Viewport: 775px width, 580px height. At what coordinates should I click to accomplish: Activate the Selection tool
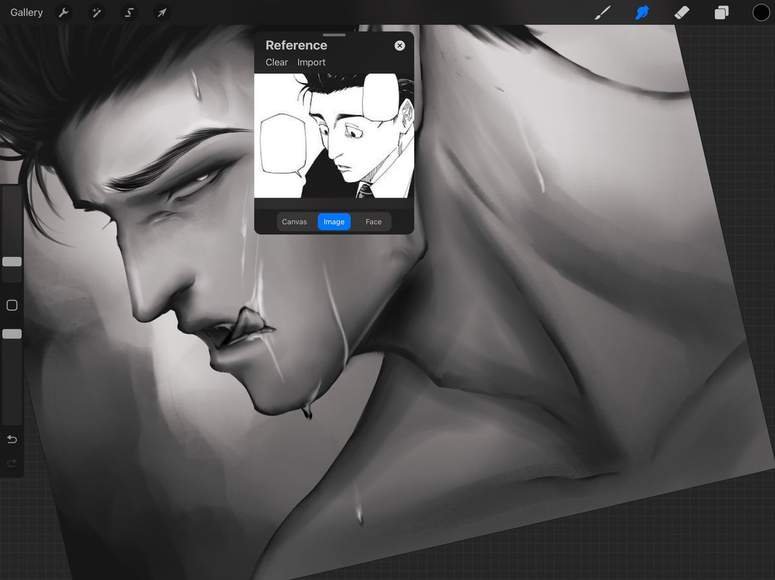click(x=129, y=12)
